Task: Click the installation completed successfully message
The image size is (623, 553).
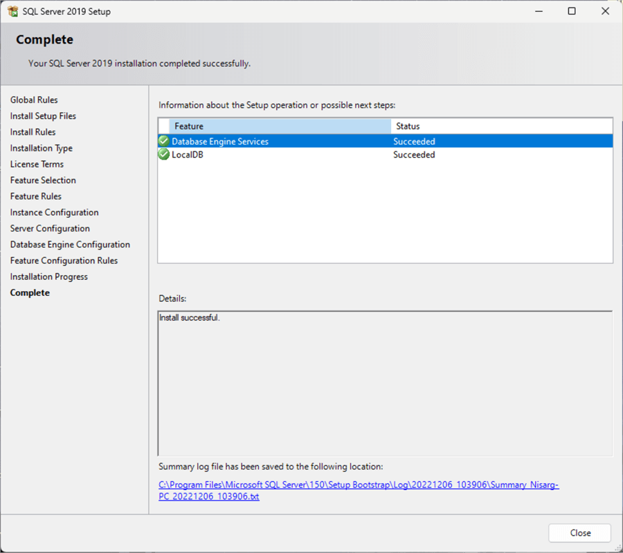Action: 139,64
